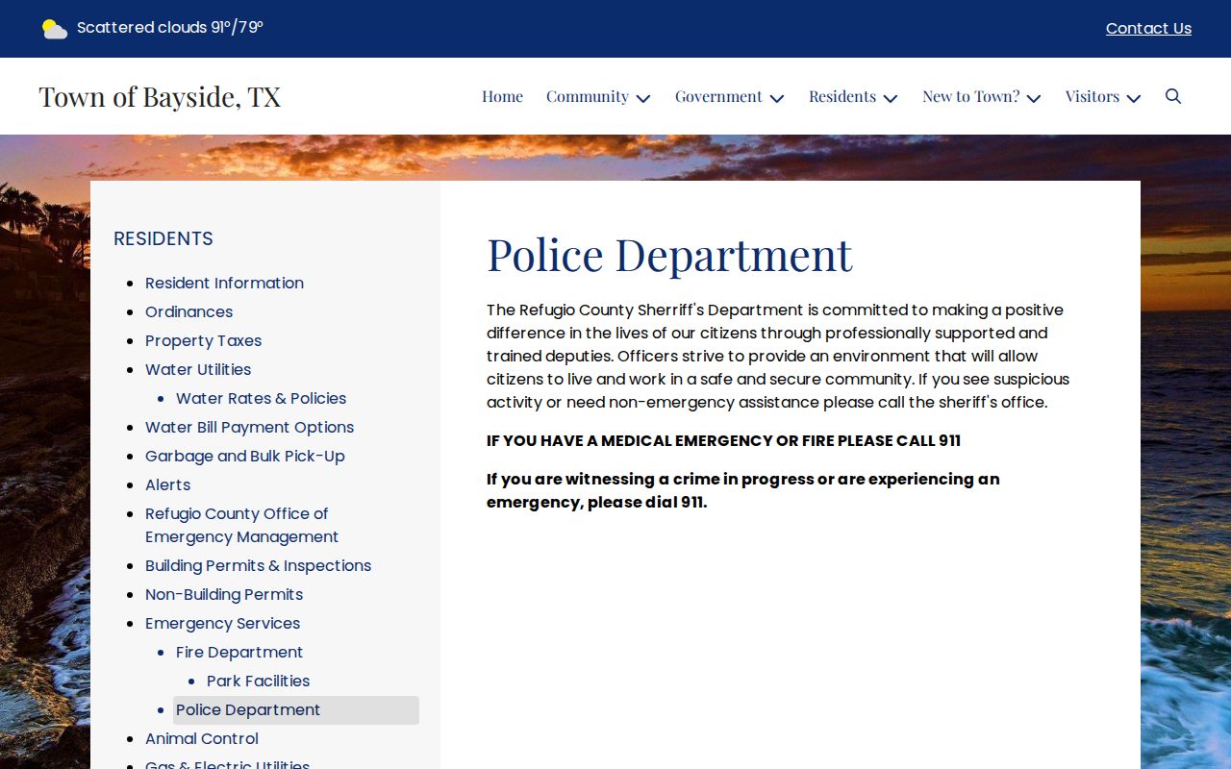Expand the Residents dropdown chevron
The image size is (1231, 769).
tap(891, 98)
